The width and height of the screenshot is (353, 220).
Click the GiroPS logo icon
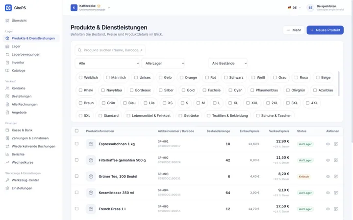pos(8,8)
